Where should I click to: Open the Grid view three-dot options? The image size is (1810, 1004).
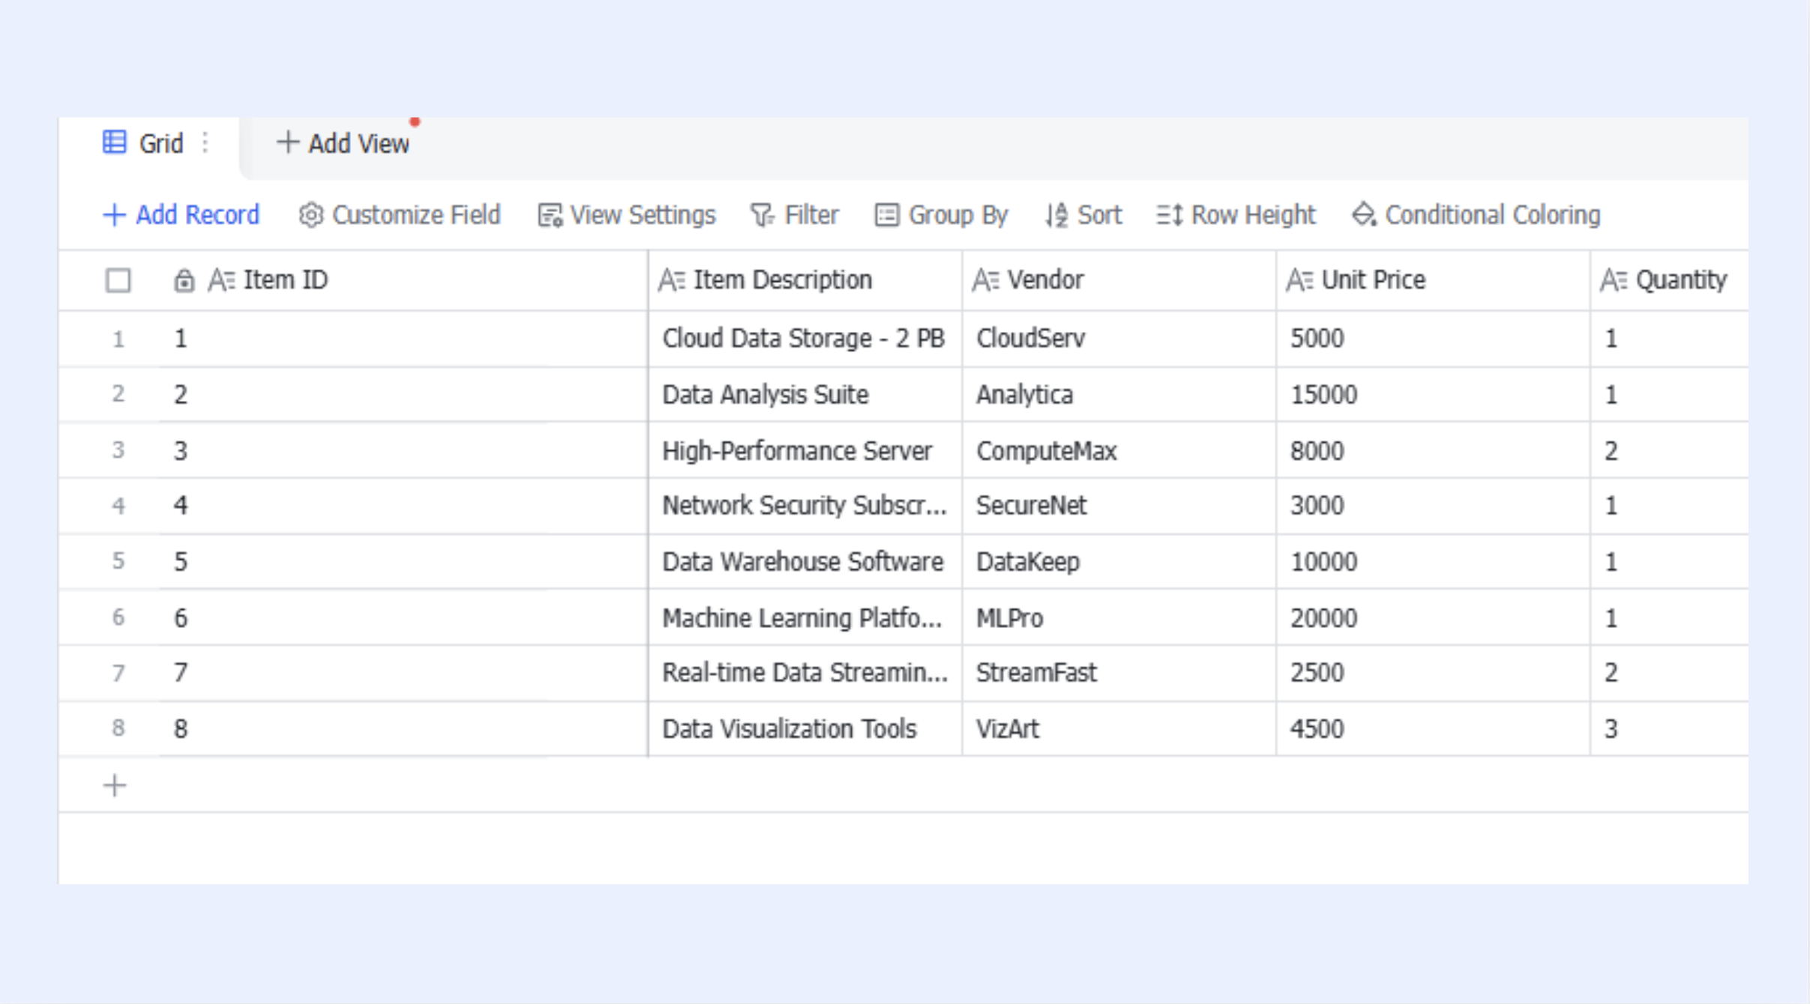click(x=205, y=142)
